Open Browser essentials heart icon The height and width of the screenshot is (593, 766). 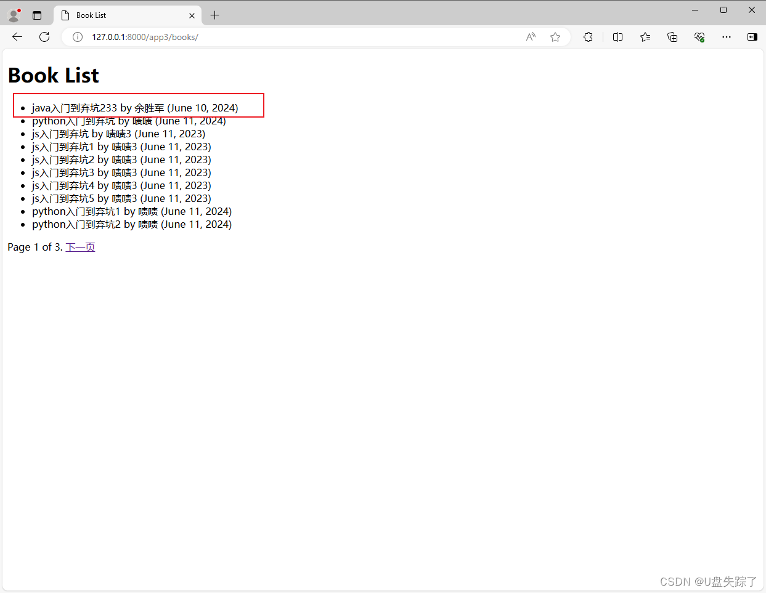(x=699, y=37)
